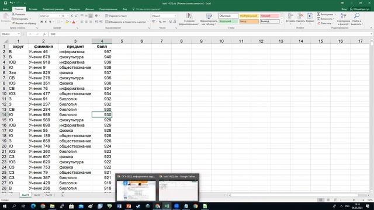Apply yellow fill color bucket
Image resolution: width=374 pixels, height=210 pixels.
pos(67,22)
